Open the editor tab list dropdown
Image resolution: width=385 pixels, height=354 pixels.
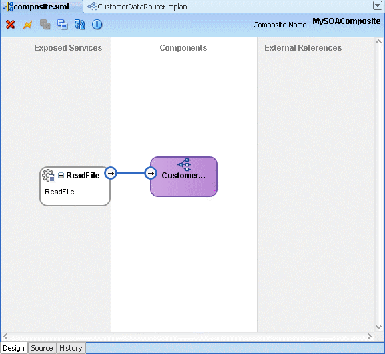pyautogui.click(x=378, y=5)
